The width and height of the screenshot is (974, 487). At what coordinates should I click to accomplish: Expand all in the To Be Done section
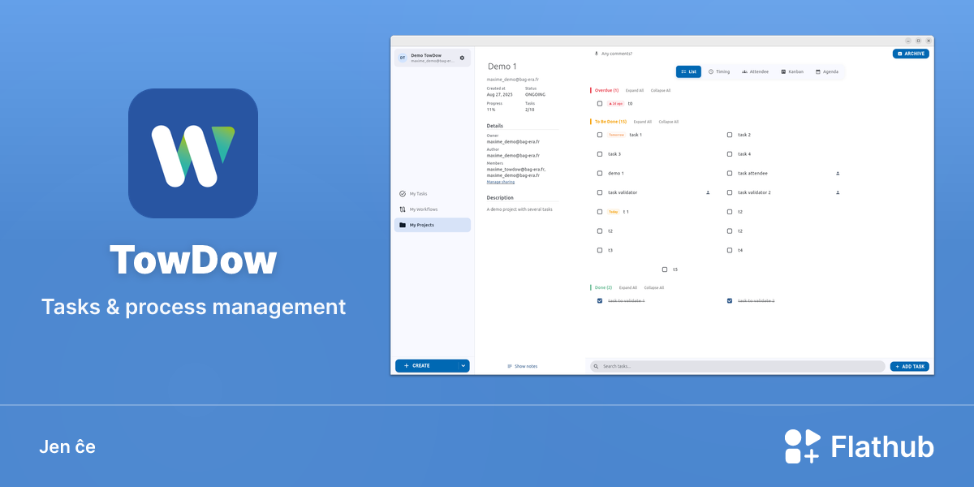[643, 122]
